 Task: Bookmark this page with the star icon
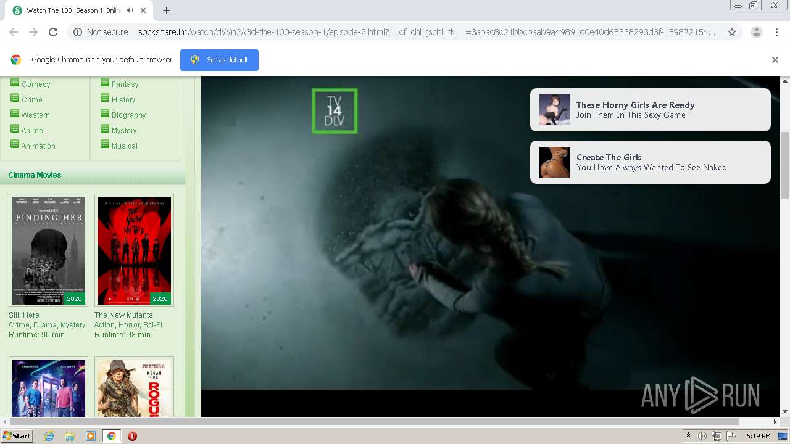pos(732,32)
